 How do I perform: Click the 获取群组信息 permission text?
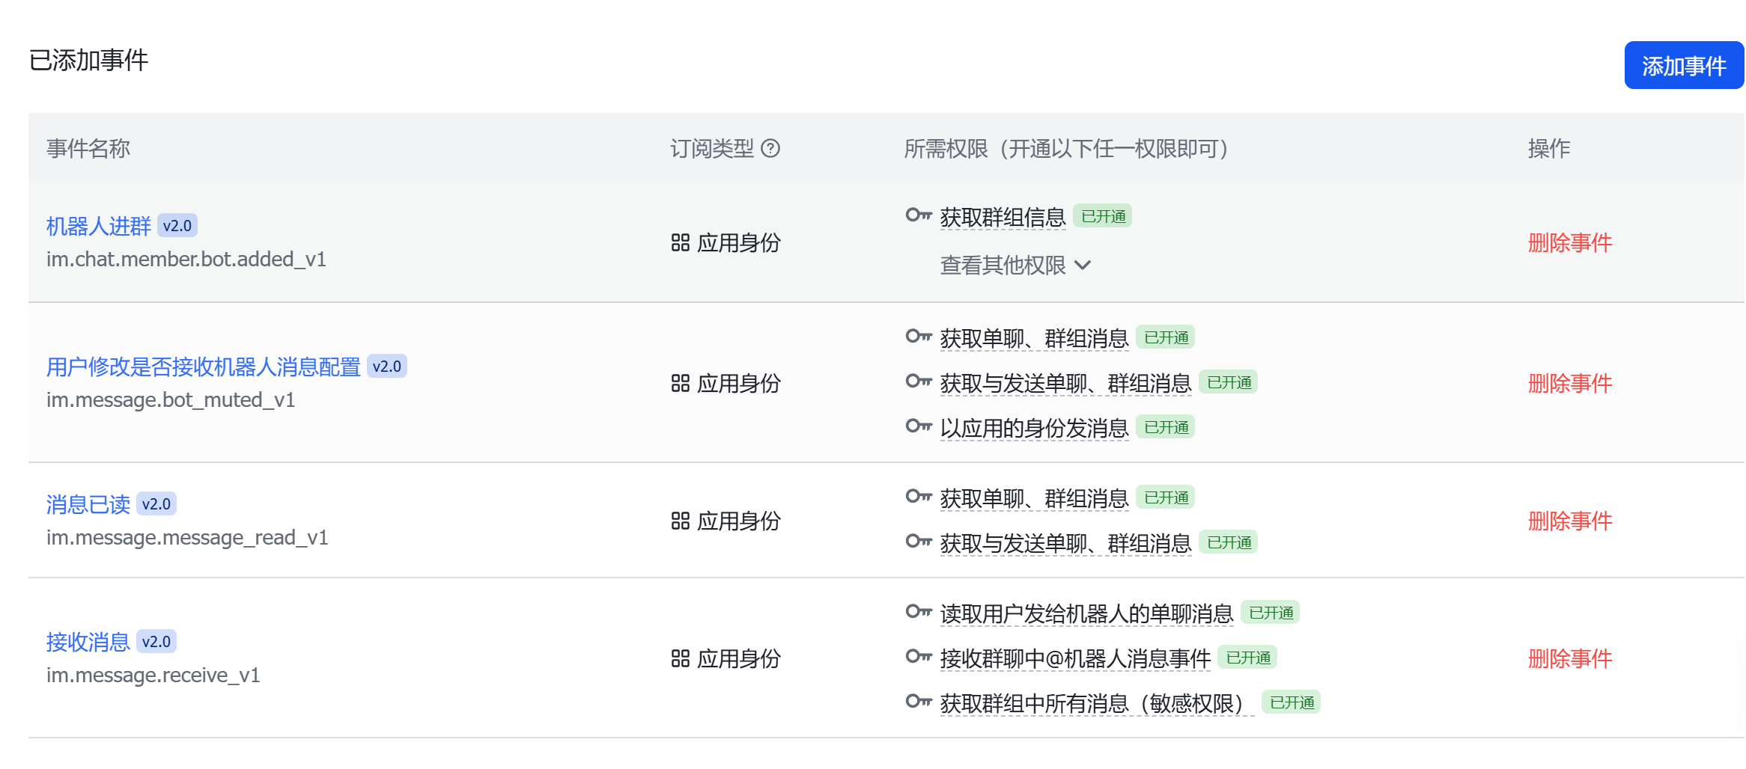pos(1003,217)
